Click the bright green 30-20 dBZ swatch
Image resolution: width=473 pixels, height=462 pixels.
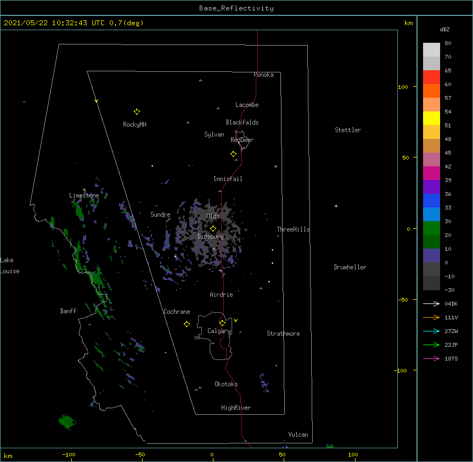(x=431, y=228)
